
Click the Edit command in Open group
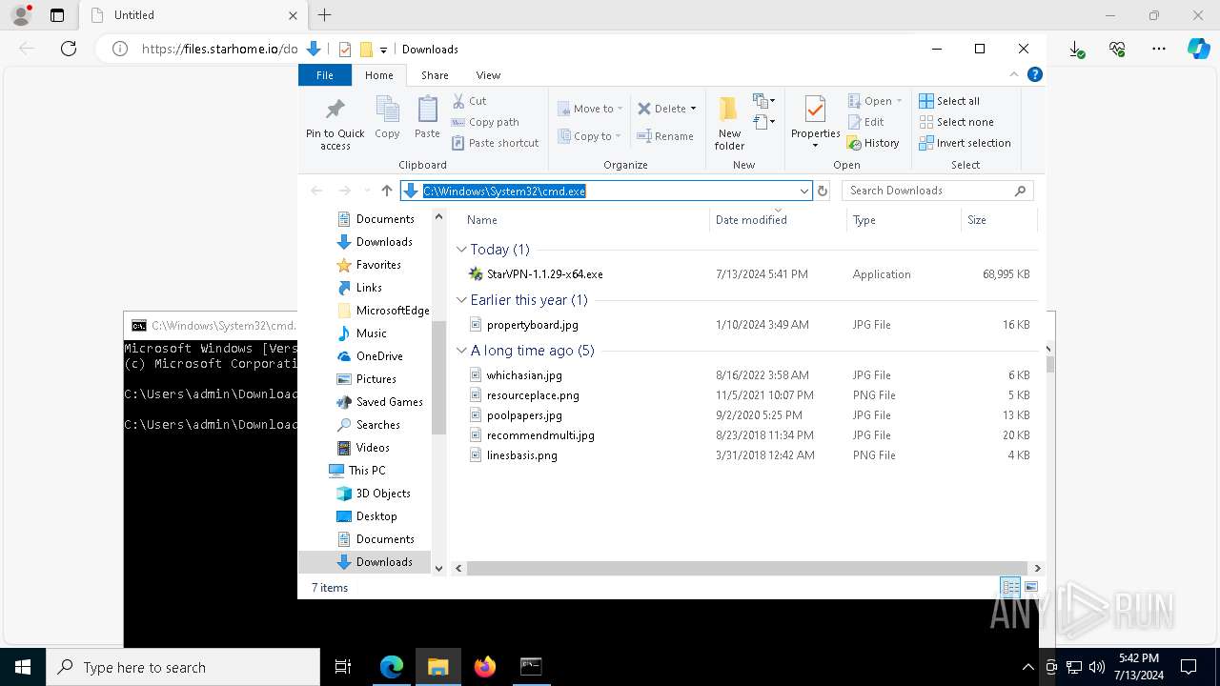tap(865, 122)
